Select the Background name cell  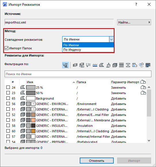pyautogui.click(x=45, y=98)
